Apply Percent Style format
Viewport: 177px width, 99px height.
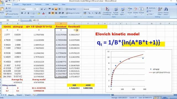[89, 13]
